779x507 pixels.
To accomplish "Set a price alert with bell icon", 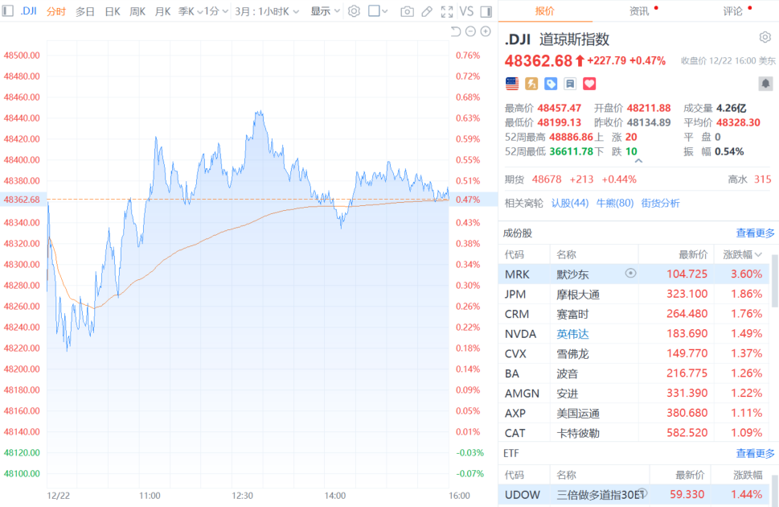I will coord(765,84).
